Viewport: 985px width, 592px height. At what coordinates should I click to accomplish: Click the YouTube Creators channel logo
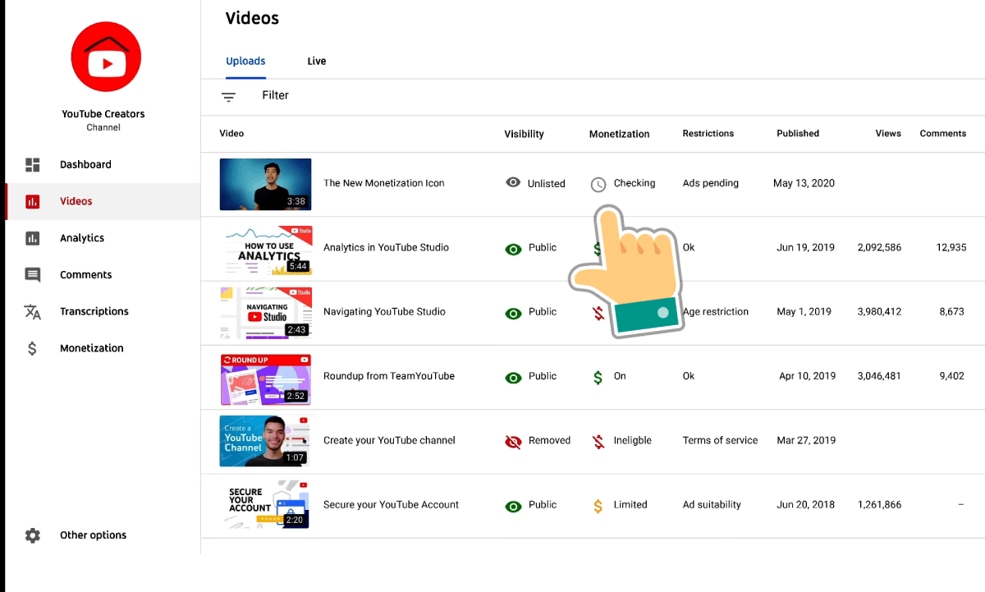pyautogui.click(x=106, y=57)
